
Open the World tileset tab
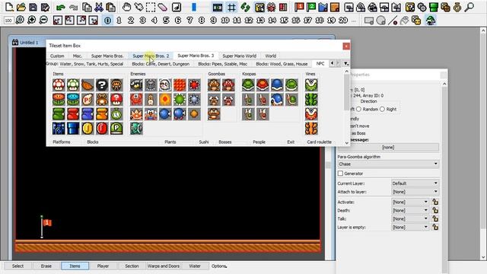[271, 56]
